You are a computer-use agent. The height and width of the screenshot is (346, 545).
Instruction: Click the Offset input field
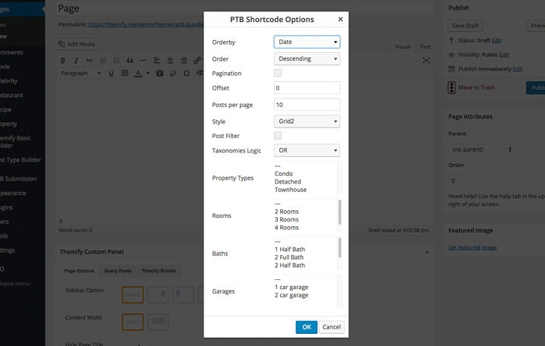(307, 88)
